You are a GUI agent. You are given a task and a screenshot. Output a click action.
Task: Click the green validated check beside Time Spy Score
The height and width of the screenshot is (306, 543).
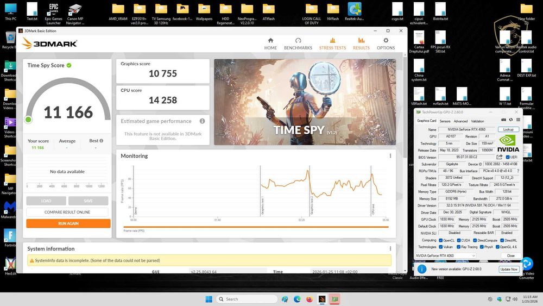[69, 65]
